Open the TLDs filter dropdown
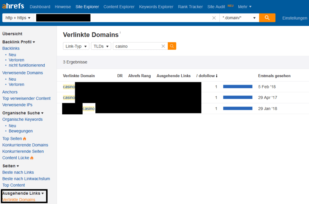The width and height of the screenshot is (309, 204). click(x=101, y=46)
